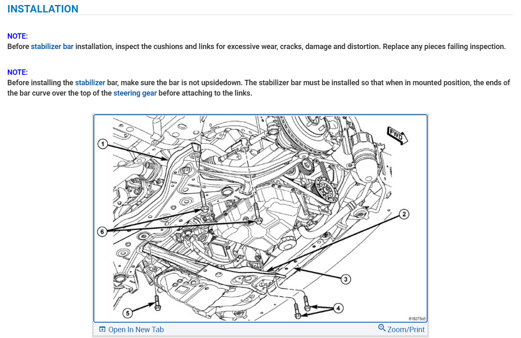The width and height of the screenshot is (521, 338).
Task: Click the diagram reference number 818275c5
Action: click(x=417, y=319)
